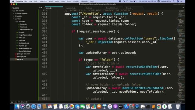Open Google Chrome from the Dock
The height and width of the screenshot is (110, 195).
(159, 107)
